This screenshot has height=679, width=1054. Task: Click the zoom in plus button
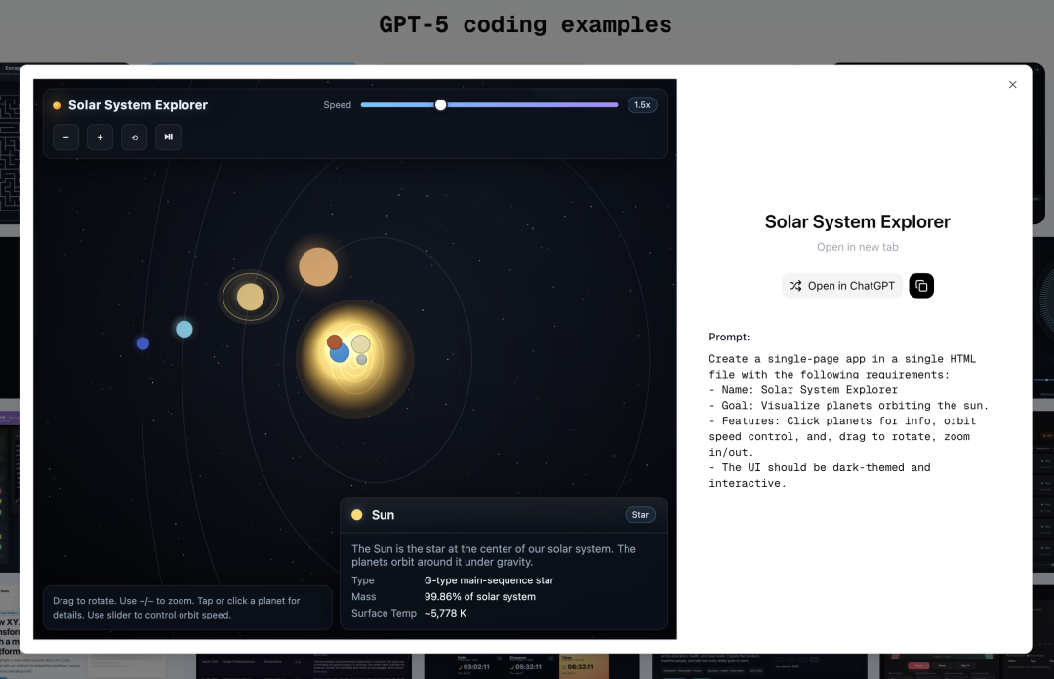(101, 138)
